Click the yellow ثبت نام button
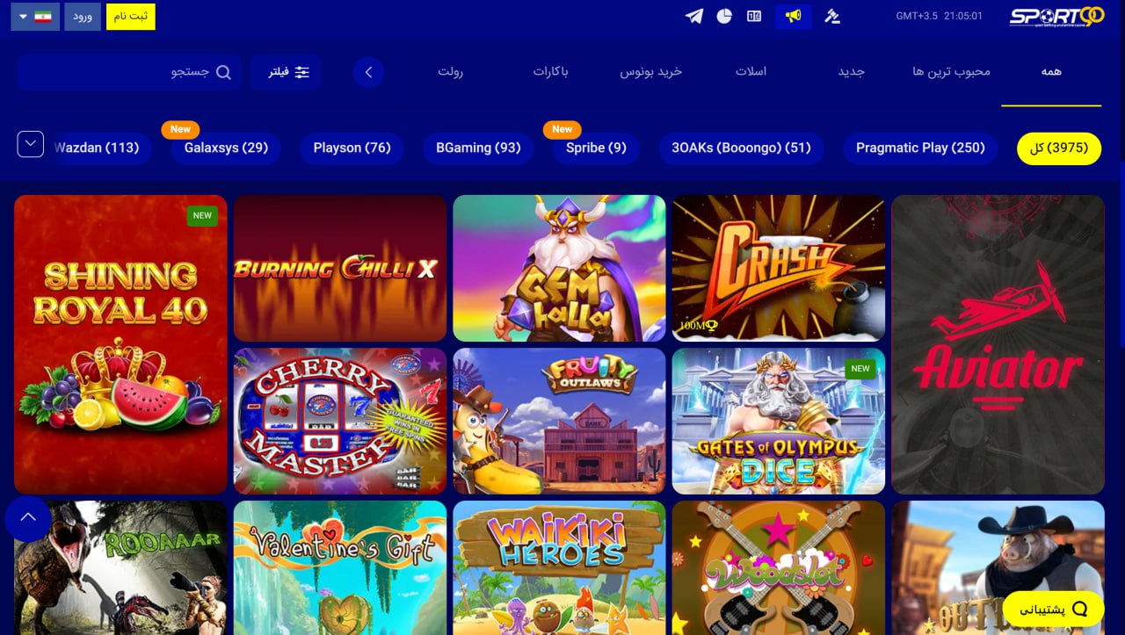 tap(131, 17)
